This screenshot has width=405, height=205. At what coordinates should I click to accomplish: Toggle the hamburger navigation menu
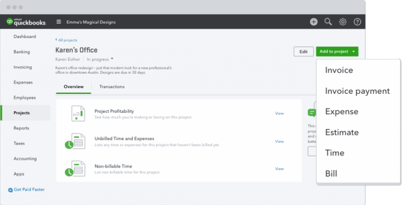pyautogui.click(x=59, y=22)
